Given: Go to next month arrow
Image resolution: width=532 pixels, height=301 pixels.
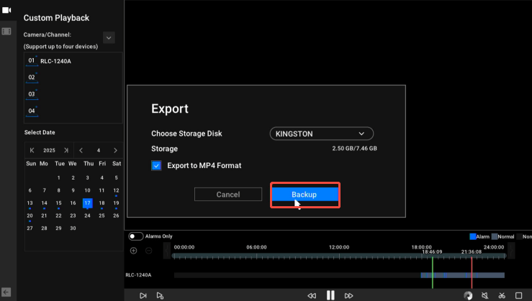Looking at the screenshot, I should click(x=115, y=150).
